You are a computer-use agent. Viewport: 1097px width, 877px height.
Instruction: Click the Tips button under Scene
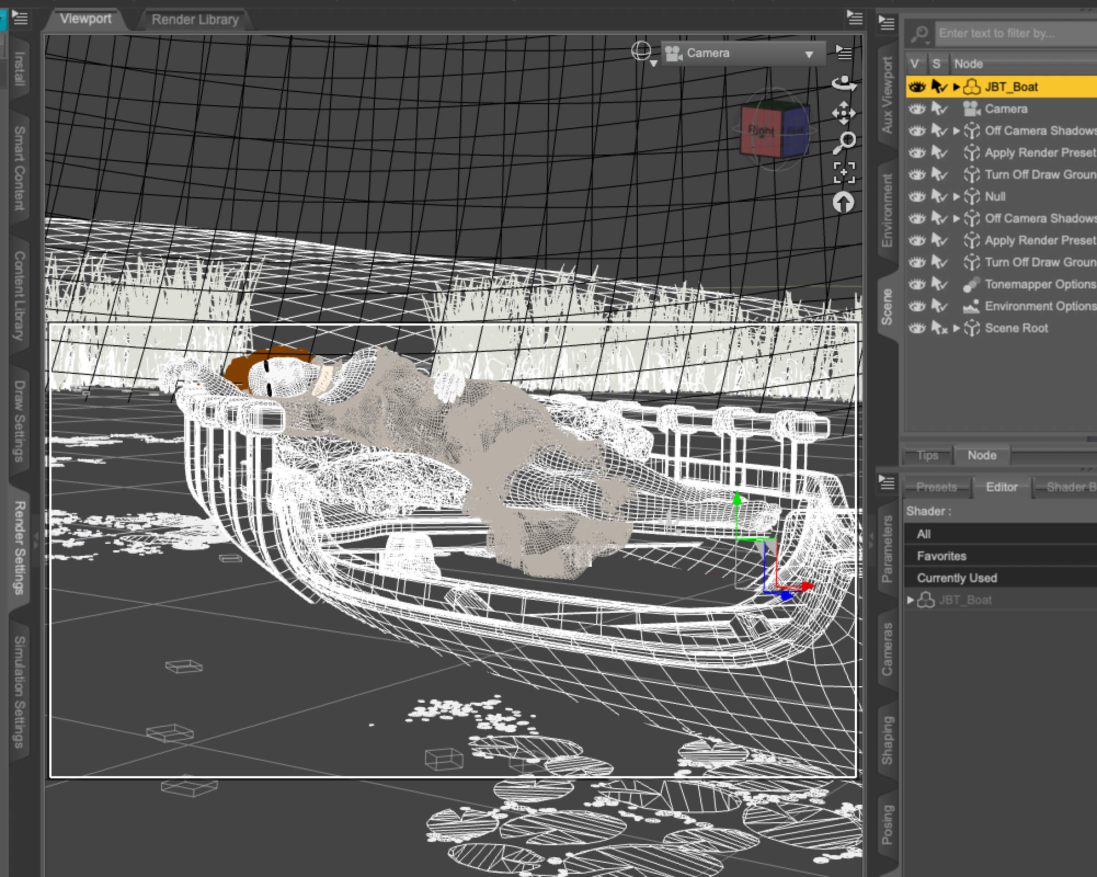click(927, 455)
